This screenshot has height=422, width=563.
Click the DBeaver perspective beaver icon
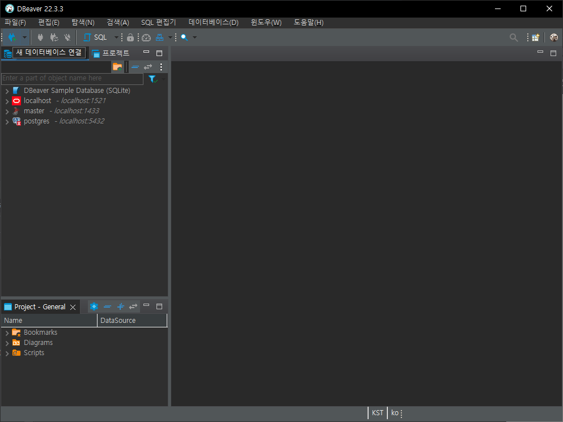coord(554,37)
